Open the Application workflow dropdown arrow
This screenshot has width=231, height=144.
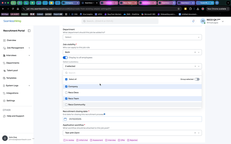coord(199,133)
